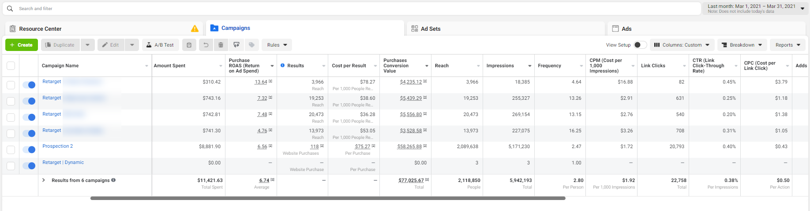Click info icon beside Results from 6 campaigns
Image resolution: width=810 pixels, height=211 pixels.
click(113, 180)
